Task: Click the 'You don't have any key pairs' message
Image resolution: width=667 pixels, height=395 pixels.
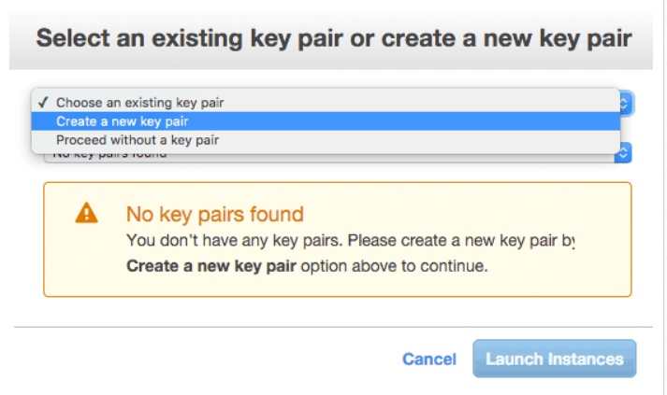Action: point(350,240)
